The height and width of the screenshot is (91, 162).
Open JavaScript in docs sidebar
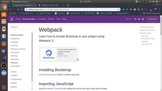pyautogui.click(x=15, y=52)
